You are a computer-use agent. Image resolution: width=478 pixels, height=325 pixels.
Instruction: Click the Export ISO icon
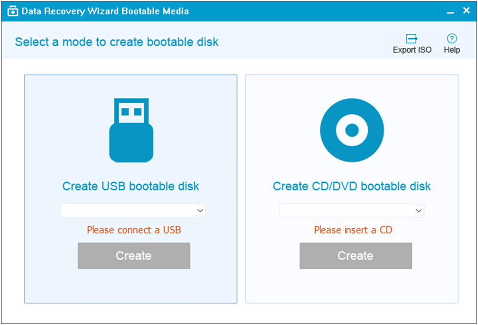(x=411, y=39)
